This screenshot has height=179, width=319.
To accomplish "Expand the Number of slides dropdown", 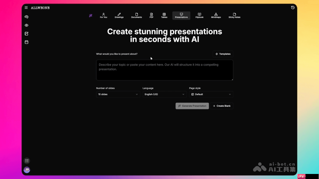I will point(118,94).
